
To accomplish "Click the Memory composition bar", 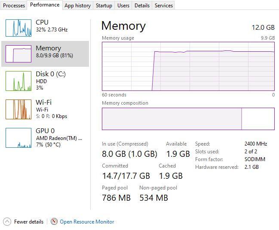I will (172, 119).
